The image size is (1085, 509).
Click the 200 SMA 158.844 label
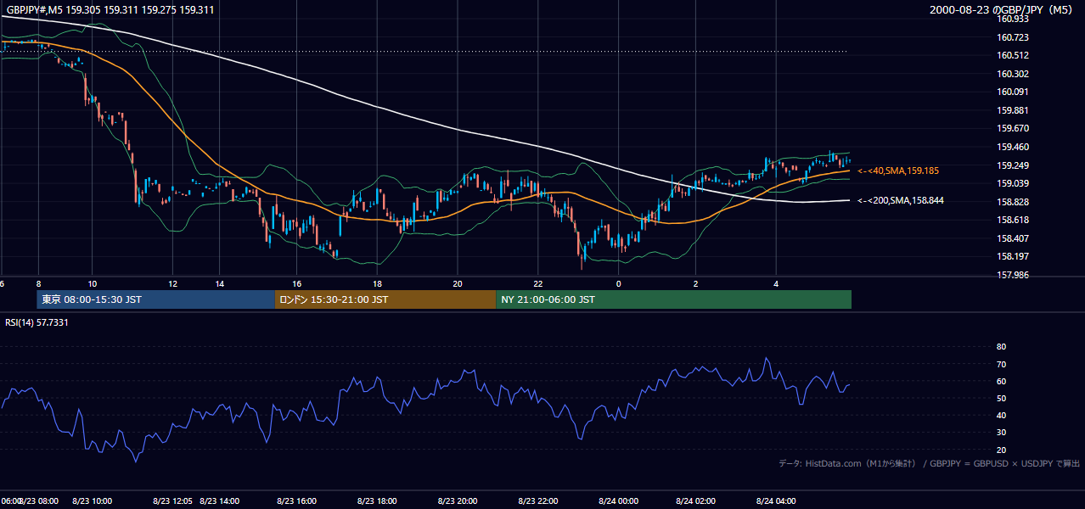(x=901, y=201)
